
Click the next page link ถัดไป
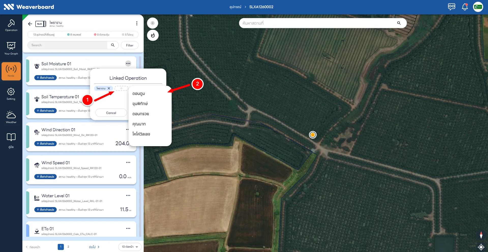coord(94,247)
